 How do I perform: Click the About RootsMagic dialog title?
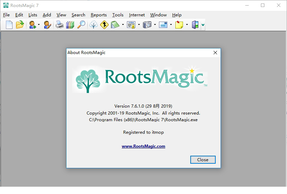pos(86,53)
